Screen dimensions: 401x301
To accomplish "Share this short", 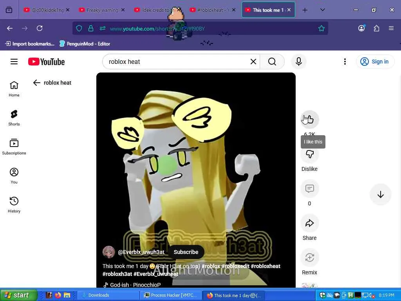I will click(x=309, y=223).
